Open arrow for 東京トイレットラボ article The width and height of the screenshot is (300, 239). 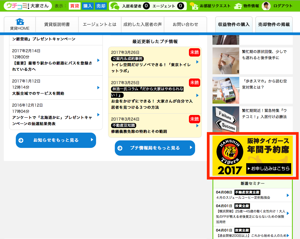198,62
